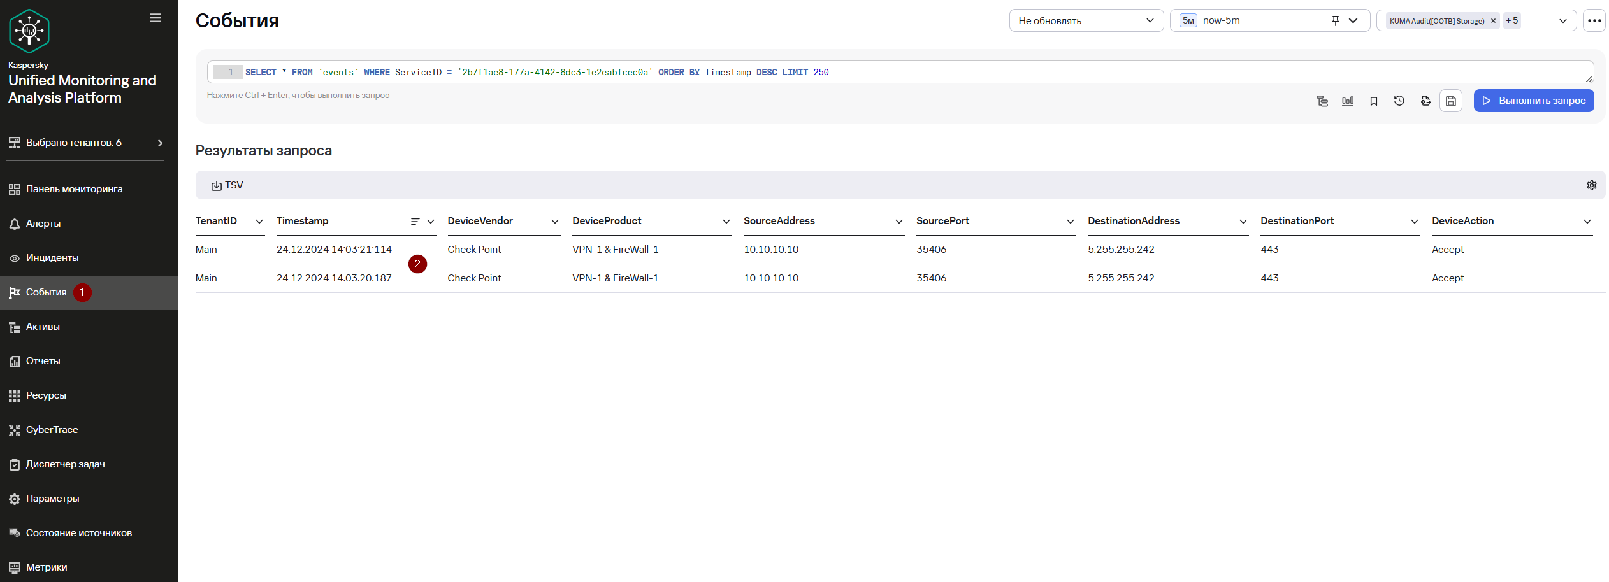Viewport: 1609px width, 582px height.
Task: Open the DestinationAddress column menu
Action: pos(1243,222)
